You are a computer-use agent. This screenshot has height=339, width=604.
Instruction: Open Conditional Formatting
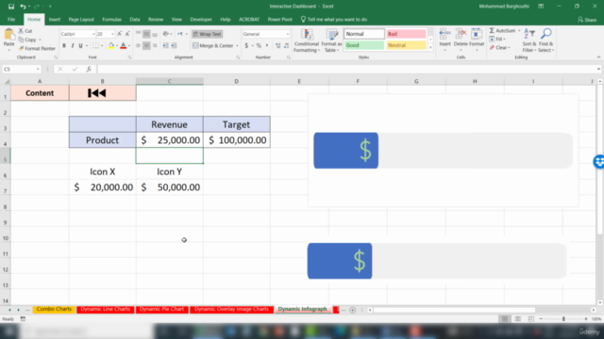click(307, 40)
